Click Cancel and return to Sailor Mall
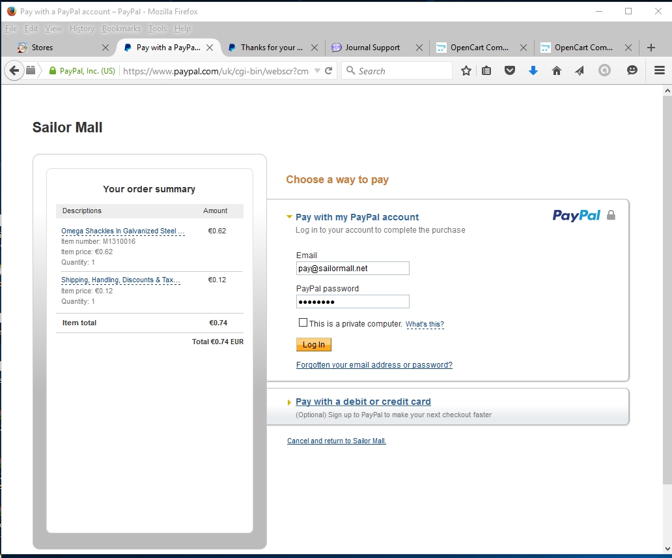Screen dimensions: 672x558 click(337, 441)
